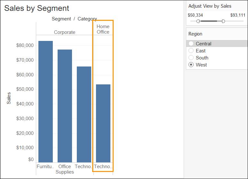This screenshot has width=248, height=179.
Task: Select the East region option
Action: [191, 51]
